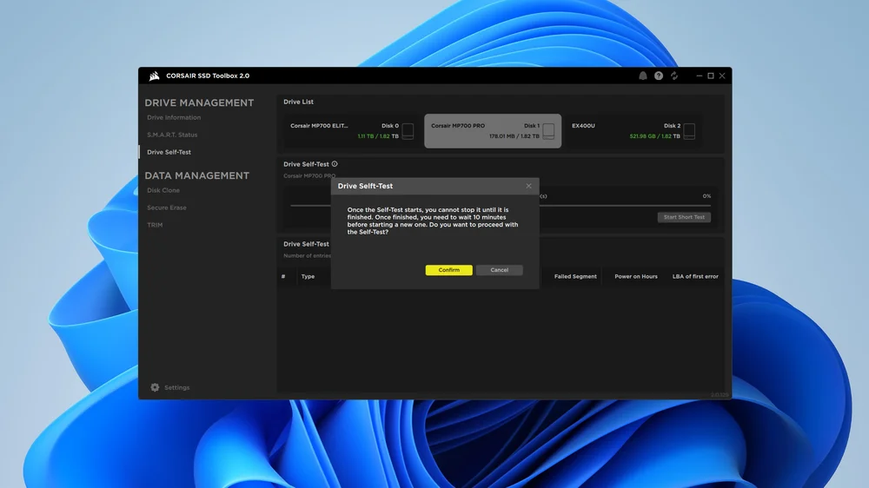The image size is (869, 488).
Task: Click the Disk 2 drive icon
Action: click(689, 131)
